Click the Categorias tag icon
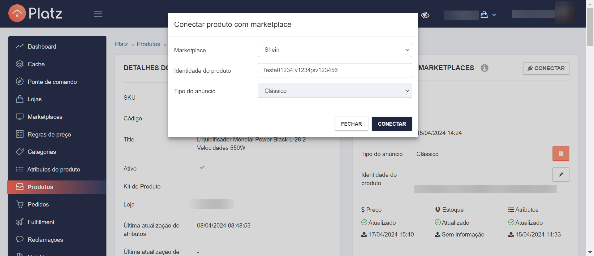 click(20, 152)
